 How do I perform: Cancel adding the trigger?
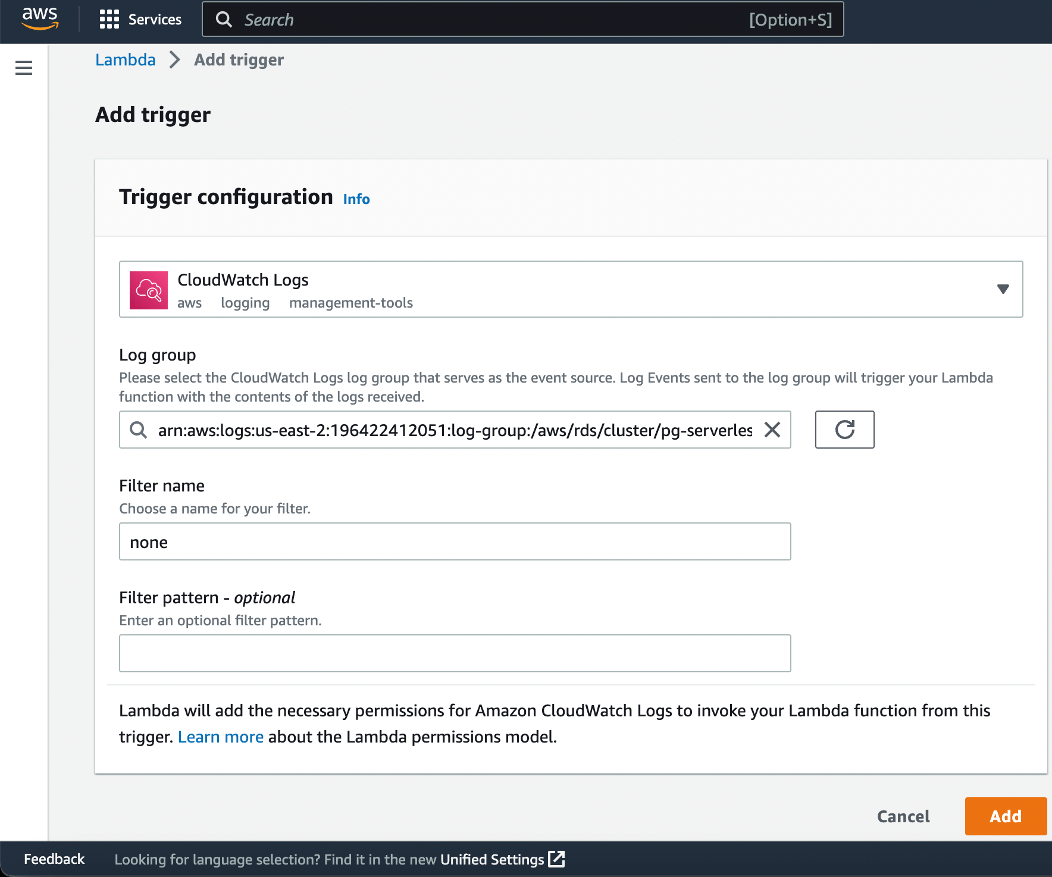coord(903,816)
